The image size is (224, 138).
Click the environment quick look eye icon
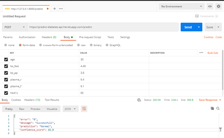click(210, 7)
